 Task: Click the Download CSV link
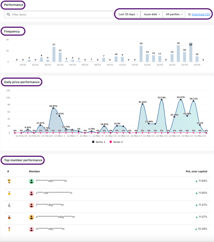coord(201,14)
